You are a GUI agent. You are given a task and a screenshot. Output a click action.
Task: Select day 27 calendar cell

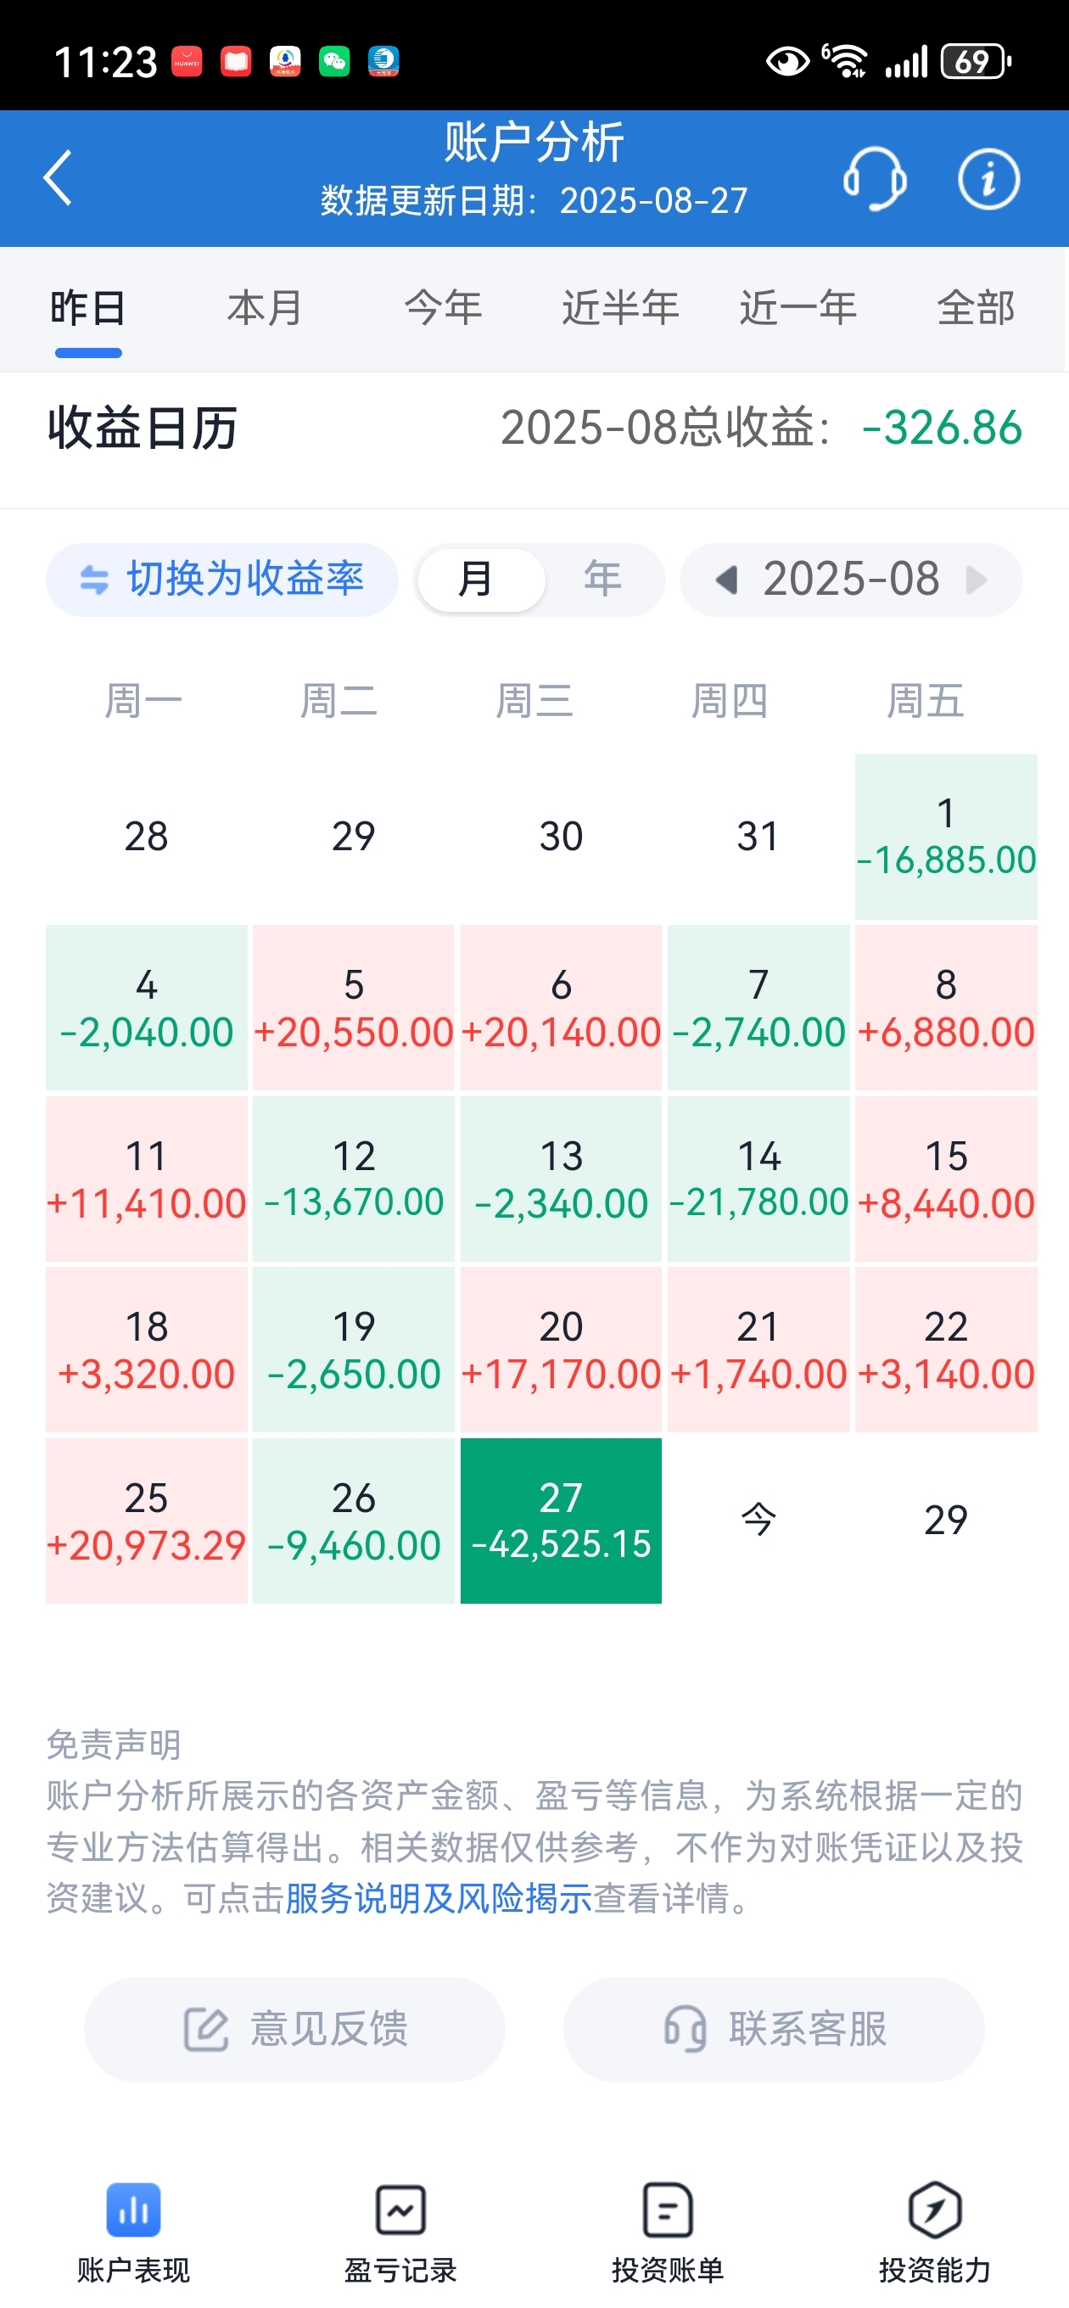[x=561, y=1520]
